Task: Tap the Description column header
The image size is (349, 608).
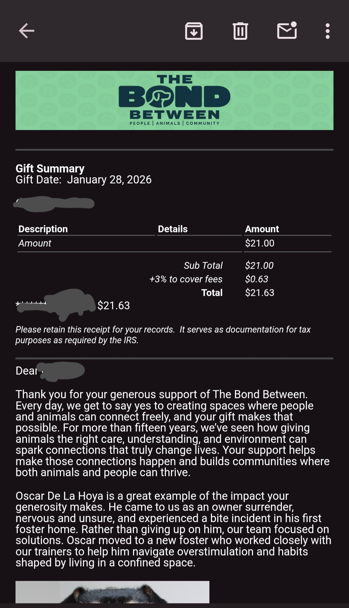Action: pyautogui.click(x=43, y=229)
